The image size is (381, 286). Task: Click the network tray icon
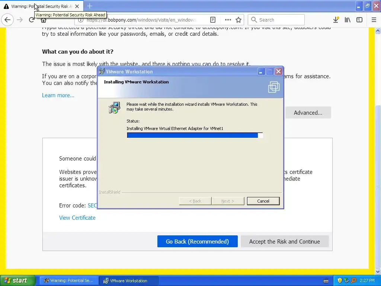click(347, 280)
